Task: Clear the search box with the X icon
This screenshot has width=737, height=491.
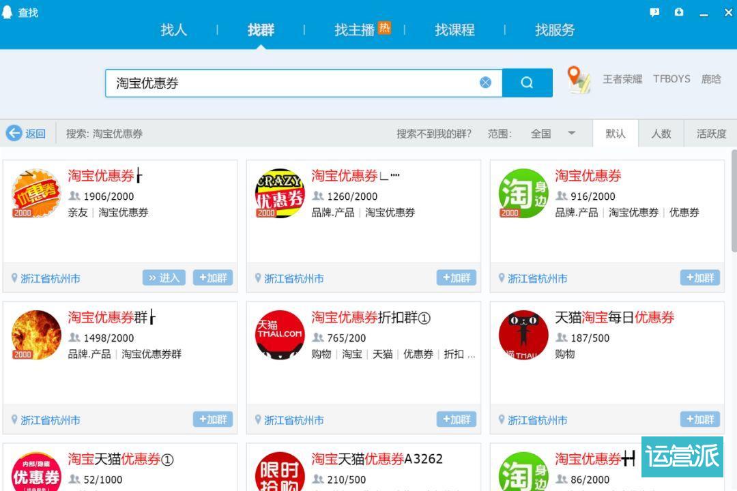Action: (x=486, y=83)
